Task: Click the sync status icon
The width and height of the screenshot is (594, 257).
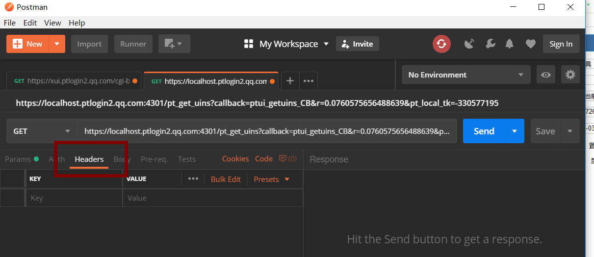Action: [x=441, y=44]
